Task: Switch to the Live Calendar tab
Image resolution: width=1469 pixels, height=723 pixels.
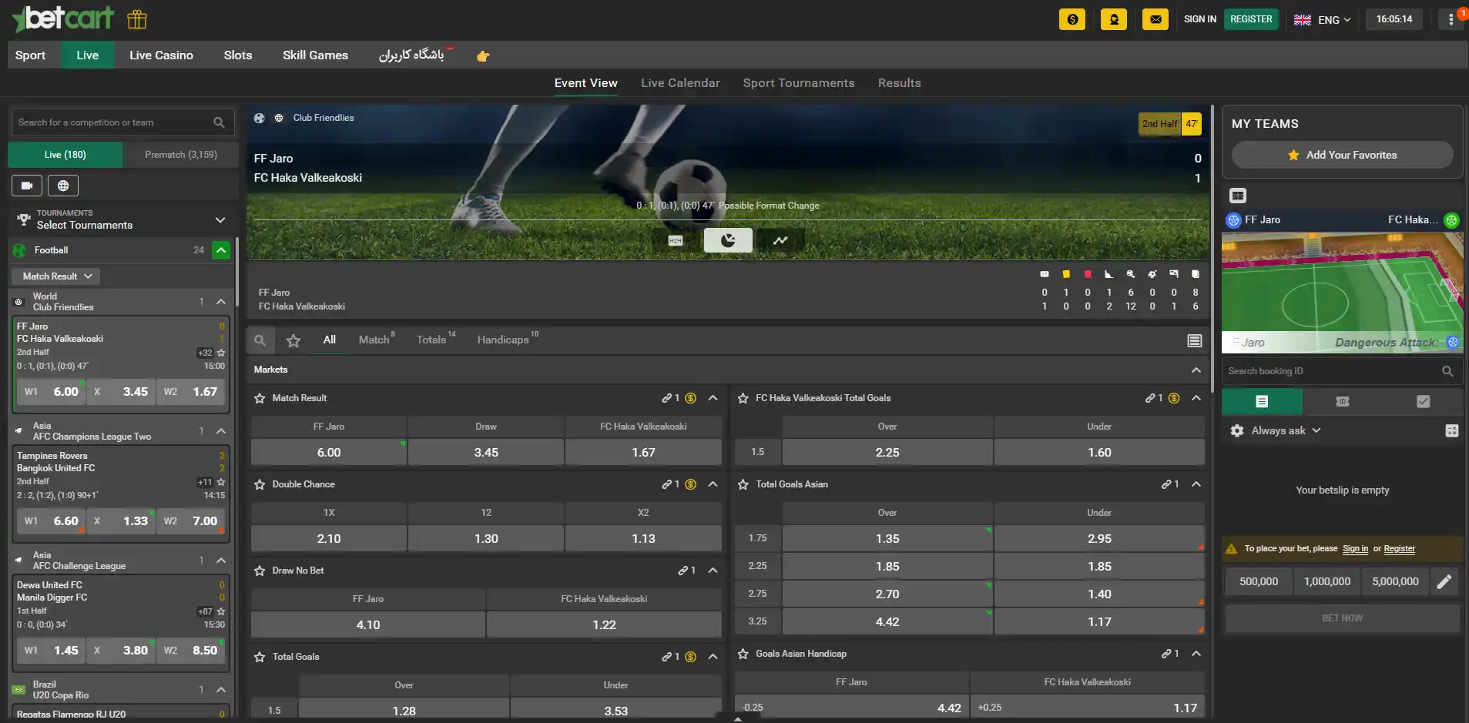Action: point(680,83)
